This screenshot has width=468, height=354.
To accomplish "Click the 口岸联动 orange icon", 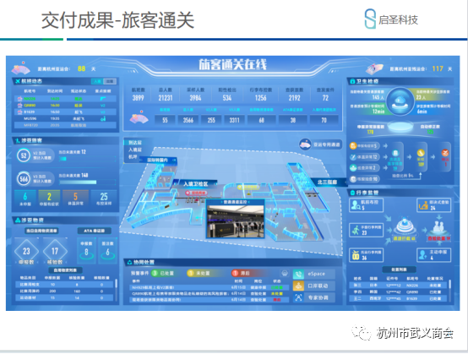I will (x=298, y=286).
